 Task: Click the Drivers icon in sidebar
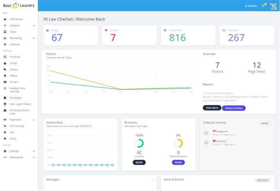[5, 82]
